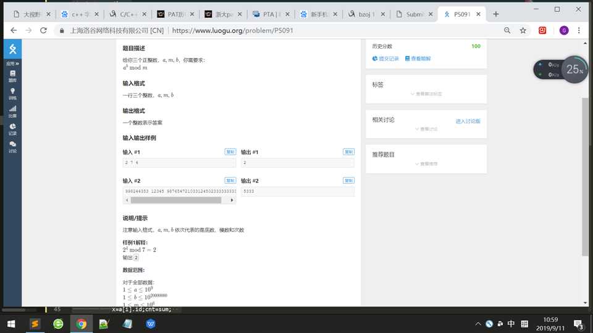Viewport: 593px width, 333px height.
Task: Click the 输出 #2 sample text box
Action: coord(298,191)
